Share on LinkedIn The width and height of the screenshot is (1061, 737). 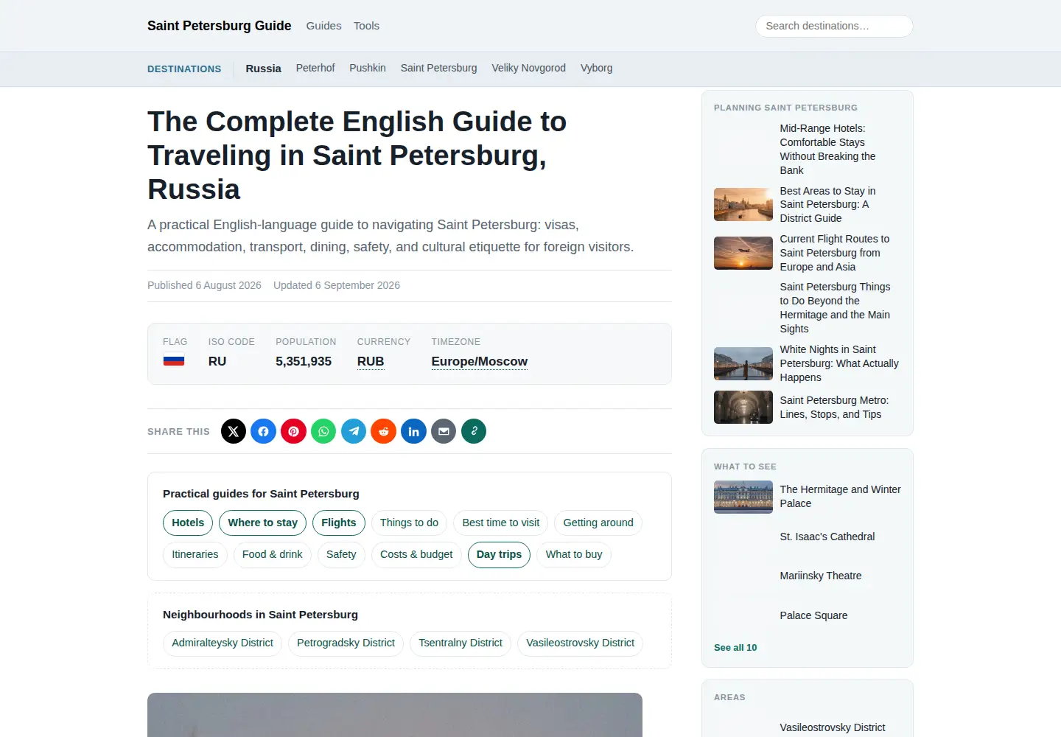click(x=414, y=431)
